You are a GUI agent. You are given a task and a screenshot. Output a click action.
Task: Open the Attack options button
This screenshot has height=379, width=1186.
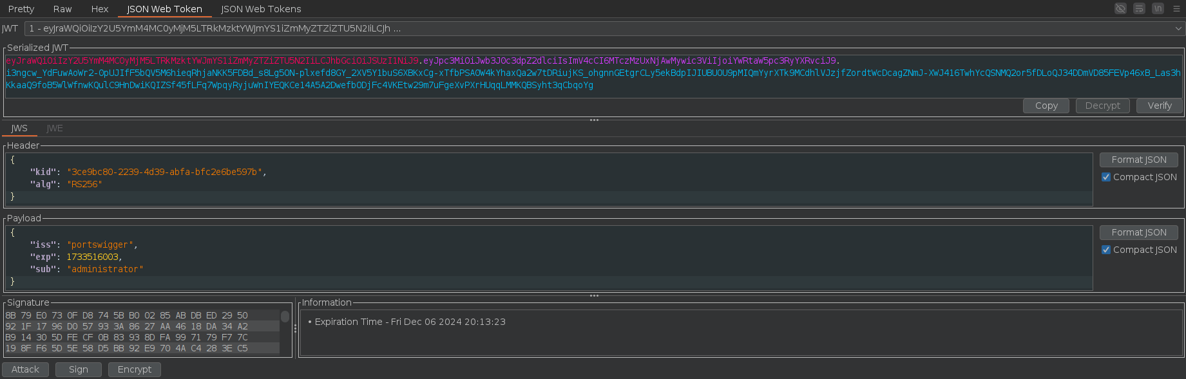click(25, 369)
